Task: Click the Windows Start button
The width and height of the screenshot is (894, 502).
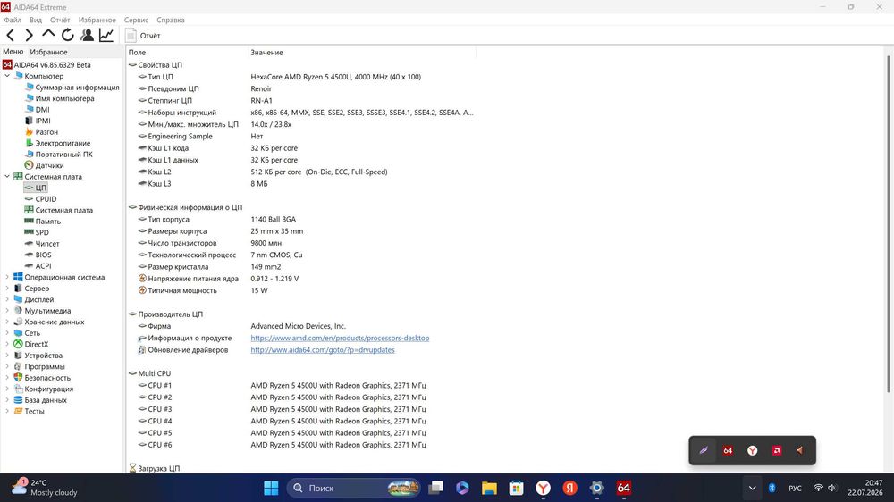Action: [271, 488]
